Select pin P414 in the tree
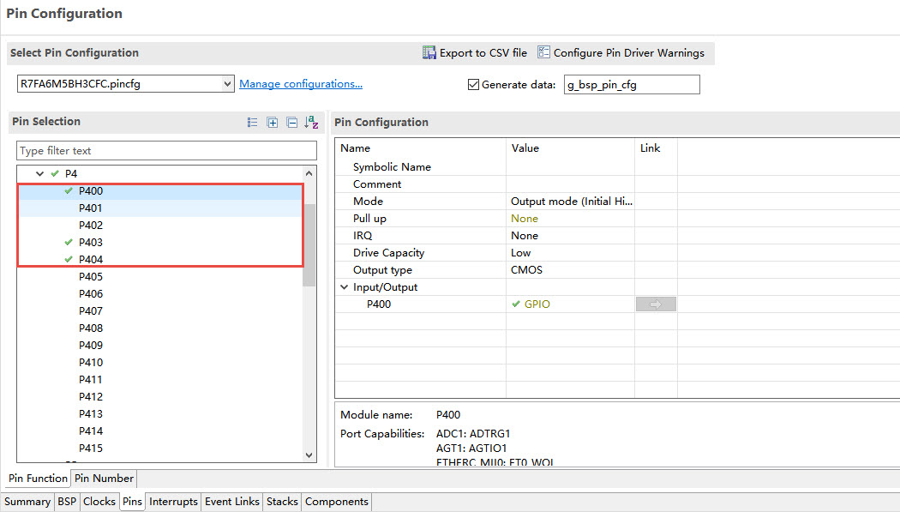 click(91, 431)
